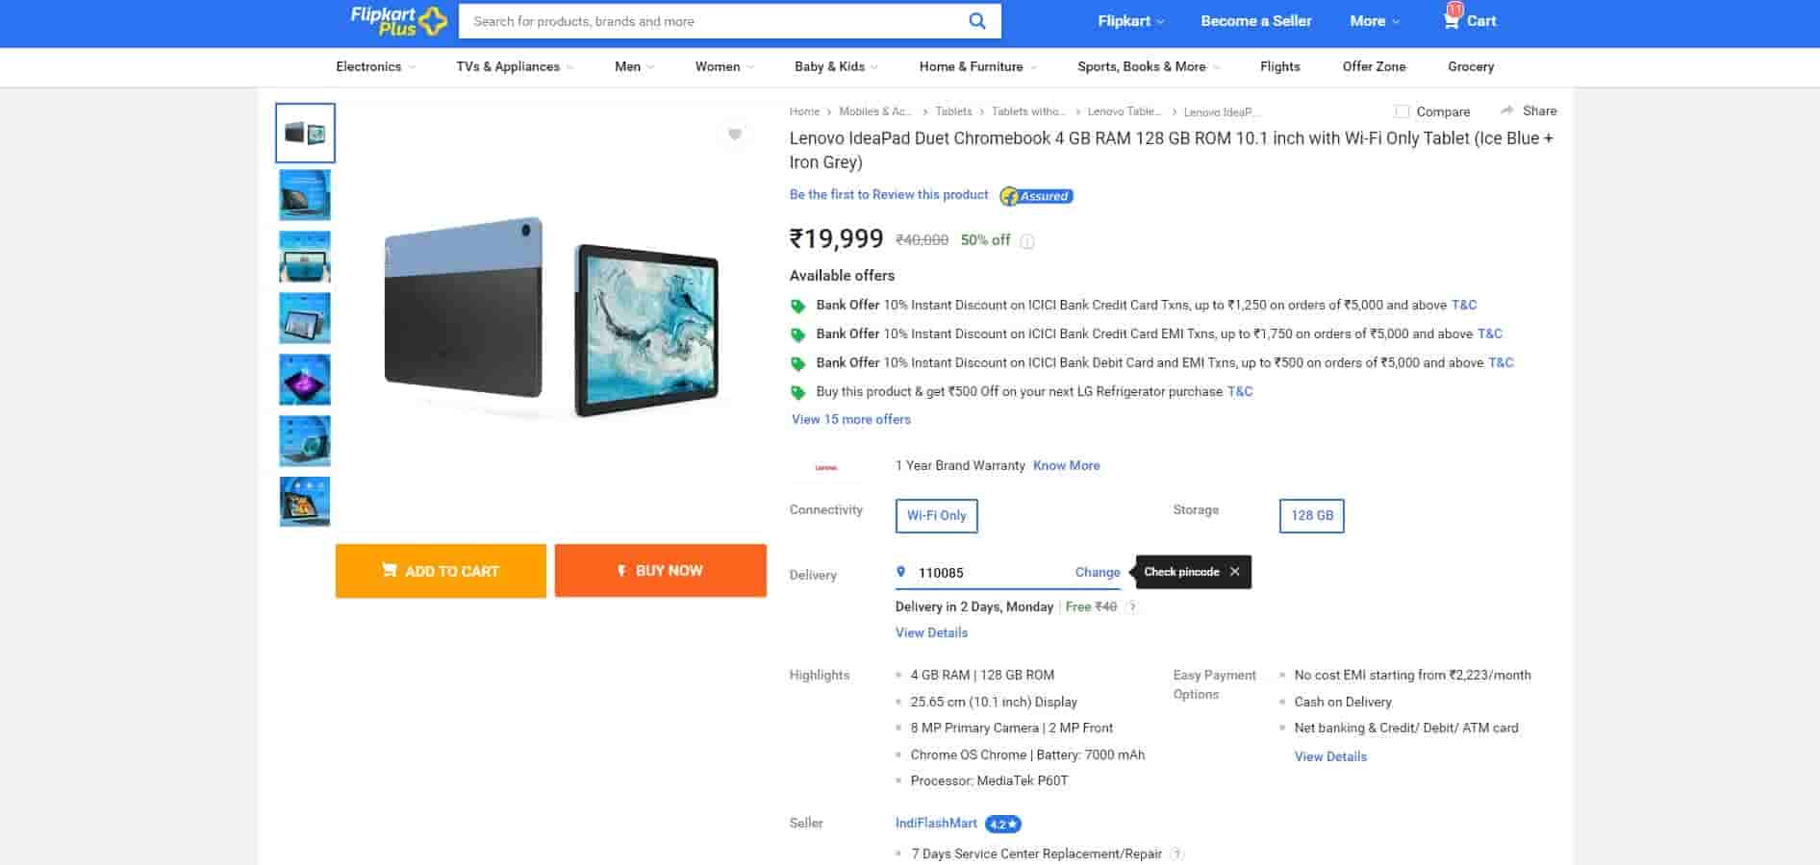Click the Flipkart Assured badge
The image size is (1820, 865).
point(1036,196)
